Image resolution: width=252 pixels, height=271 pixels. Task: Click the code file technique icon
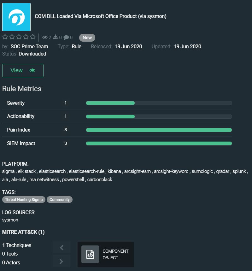click(90, 254)
